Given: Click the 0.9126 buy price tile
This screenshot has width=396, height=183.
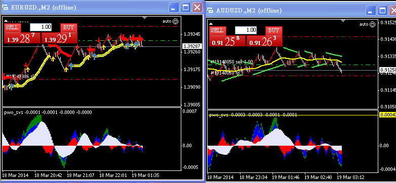Looking at the screenshot, I should [x=264, y=41].
